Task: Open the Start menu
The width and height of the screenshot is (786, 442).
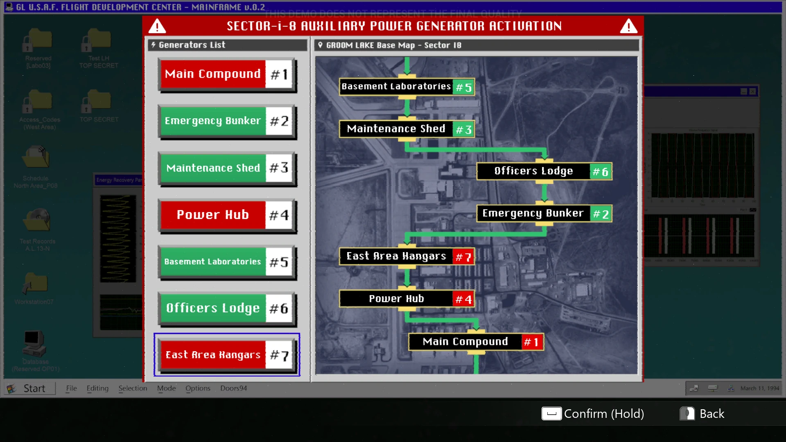Action: [x=29, y=388]
